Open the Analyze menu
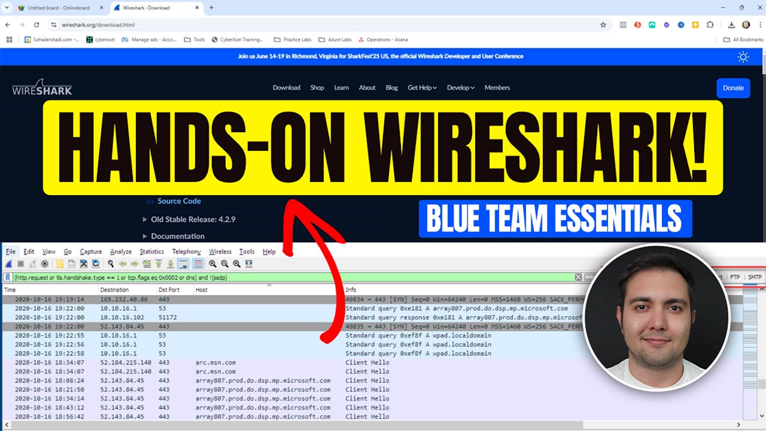The height and width of the screenshot is (431, 766). [x=121, y=251]
